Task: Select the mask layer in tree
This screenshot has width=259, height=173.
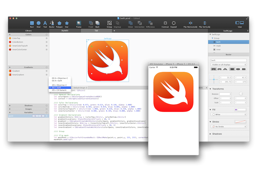Action: (228, 46)
